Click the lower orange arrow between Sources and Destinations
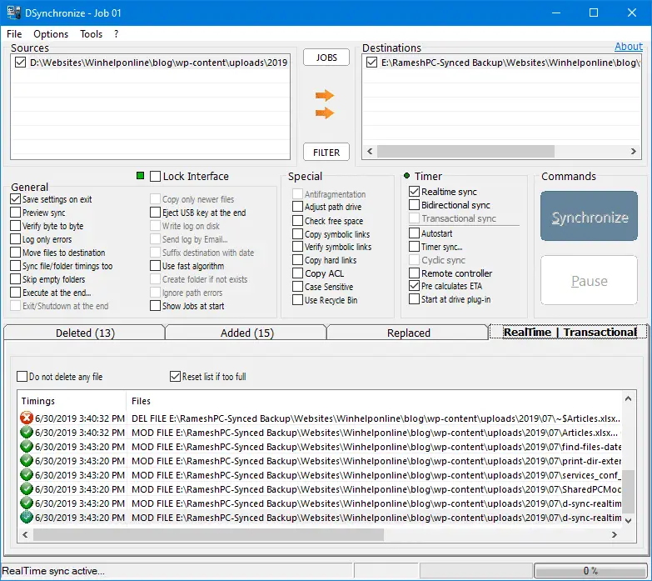This screenshot has width=652, height=581. pos(325,113)
